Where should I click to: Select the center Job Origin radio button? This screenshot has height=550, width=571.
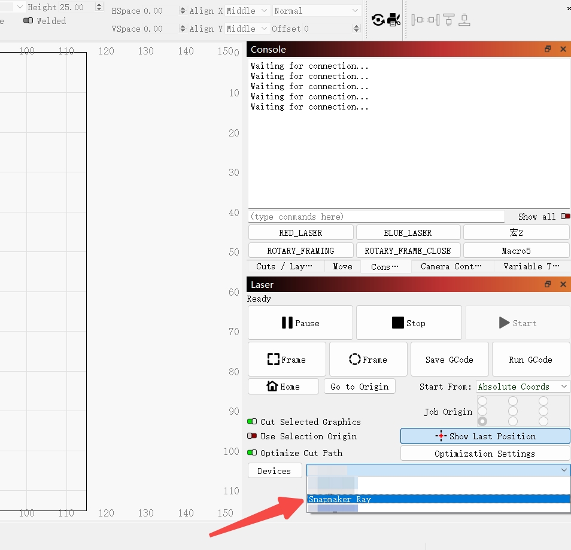(513, 411)
